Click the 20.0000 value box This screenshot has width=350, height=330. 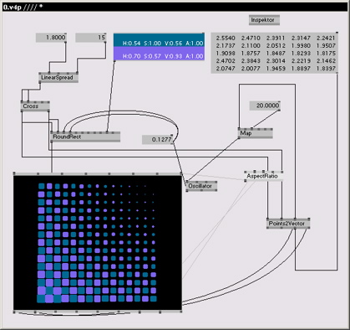(x=265, y=106)
